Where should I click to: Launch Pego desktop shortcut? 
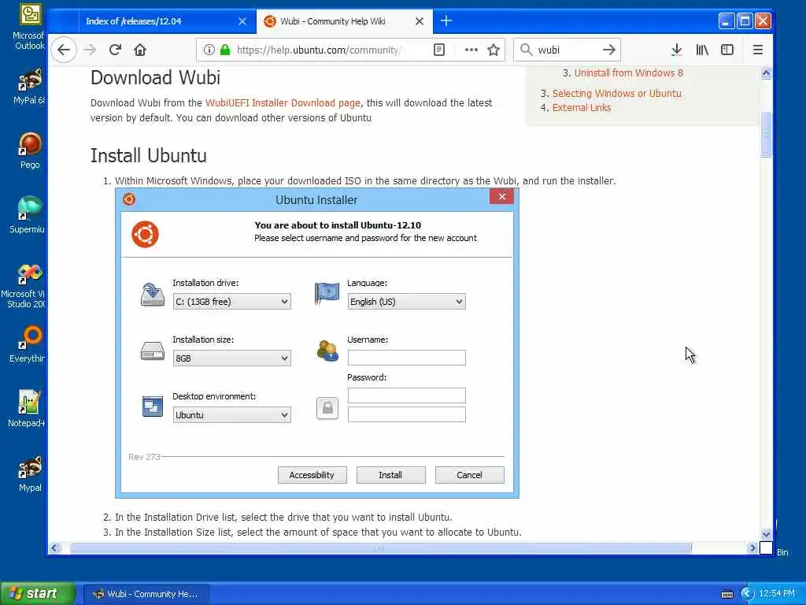click(x=30, y=150)
